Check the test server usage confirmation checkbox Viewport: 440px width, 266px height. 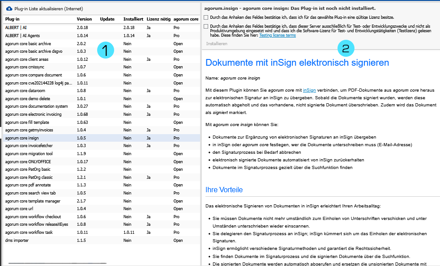tap(206, 26)
